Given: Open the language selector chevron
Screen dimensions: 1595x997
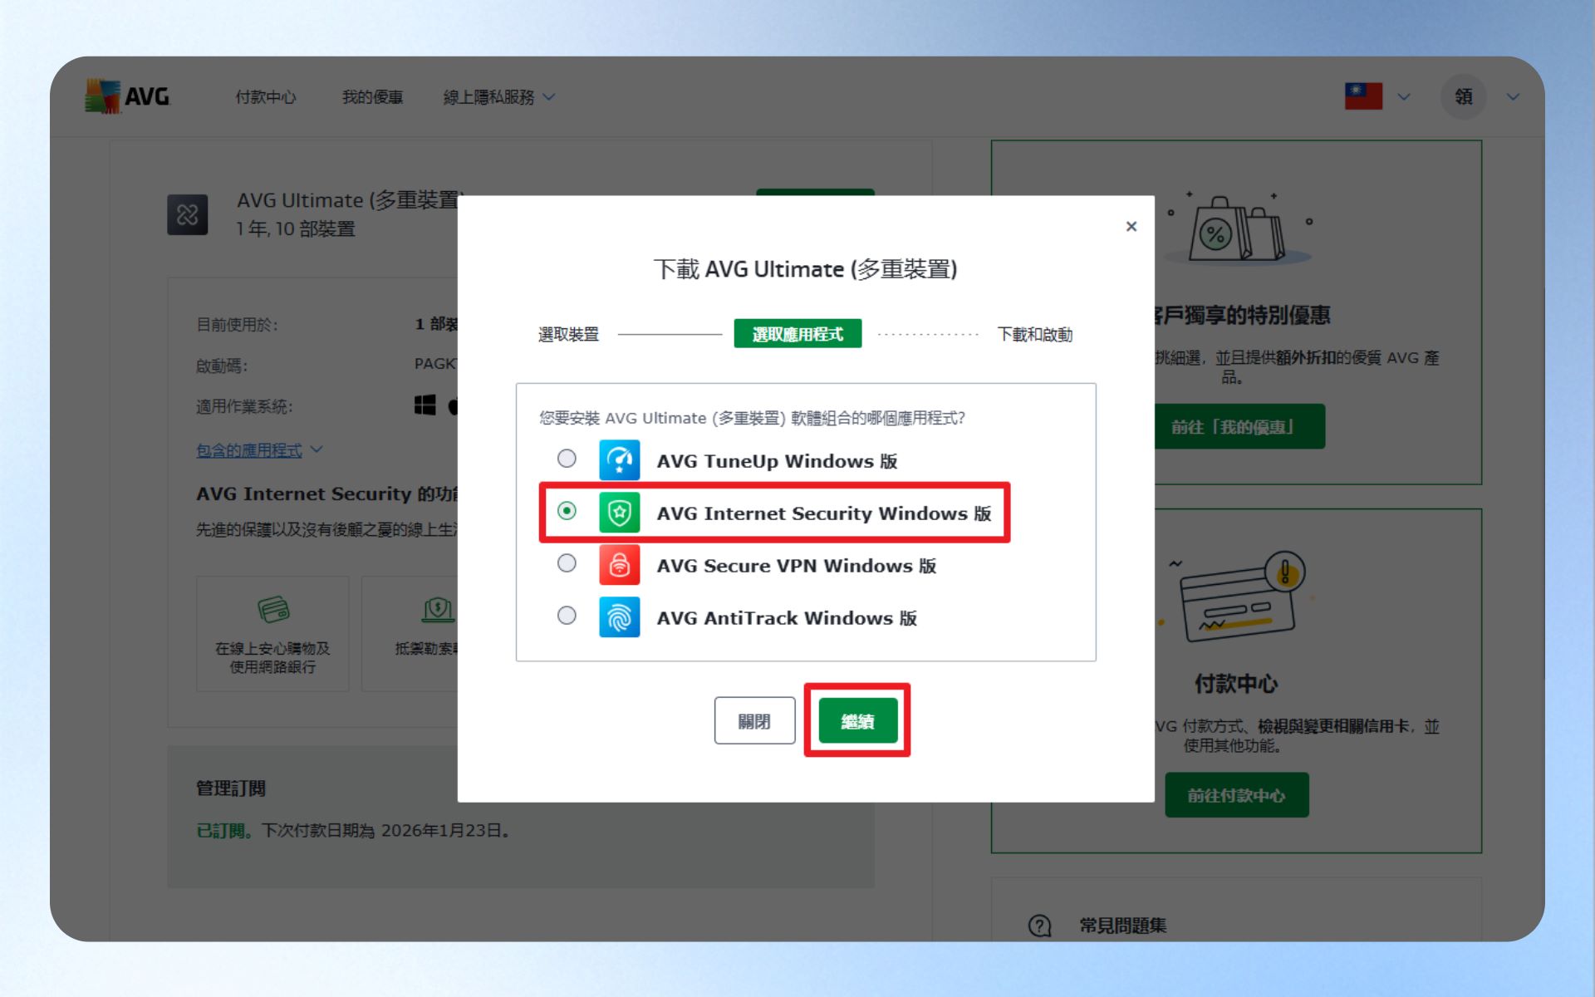Looking at the screenshot, I should tap(1404, 97).
